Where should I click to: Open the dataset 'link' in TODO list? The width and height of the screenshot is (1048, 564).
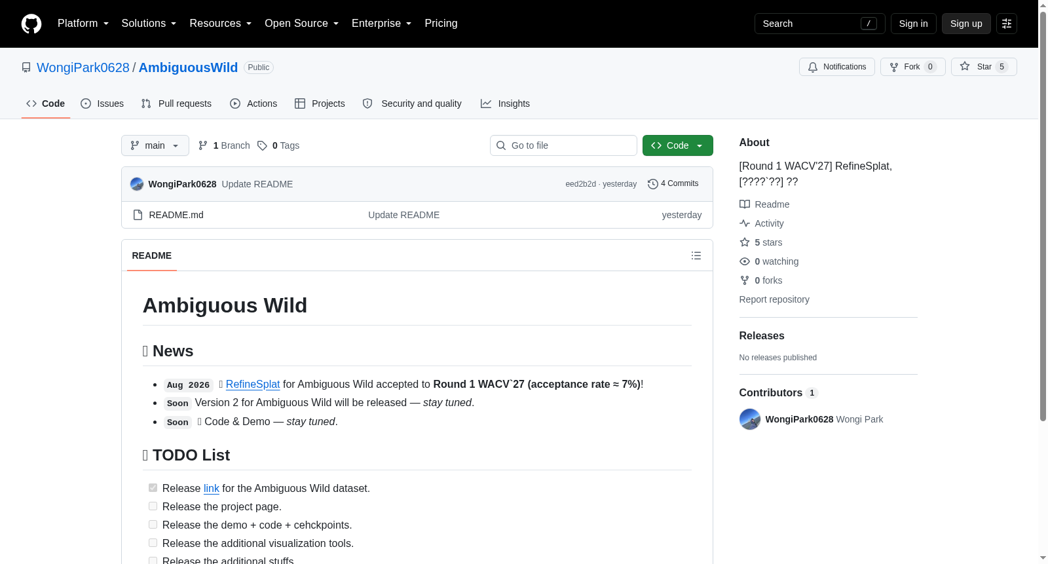pyautogui.click(x=212, y=488)
